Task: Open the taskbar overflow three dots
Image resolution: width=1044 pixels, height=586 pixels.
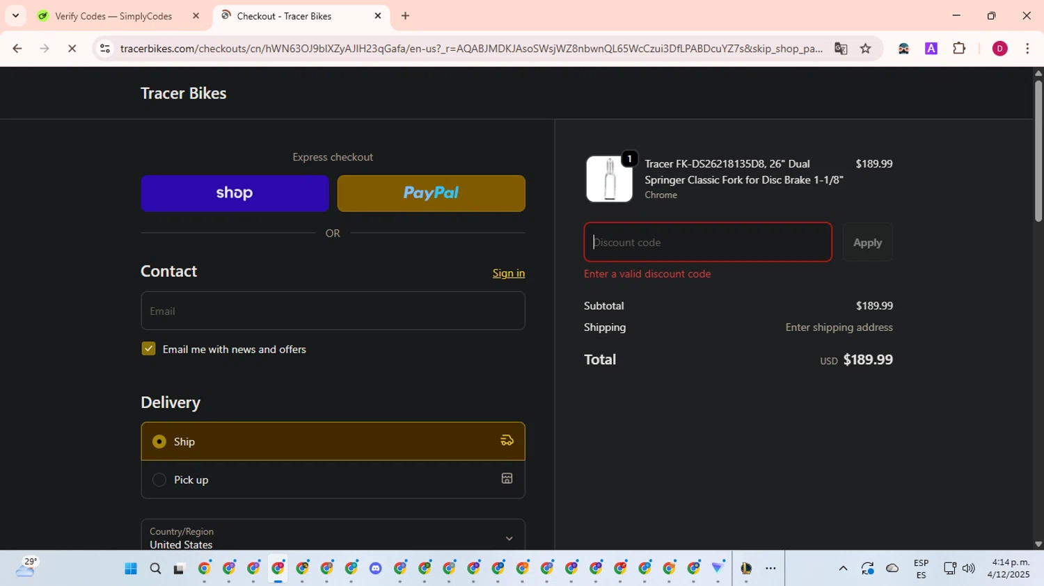Action: pos(770,569)
